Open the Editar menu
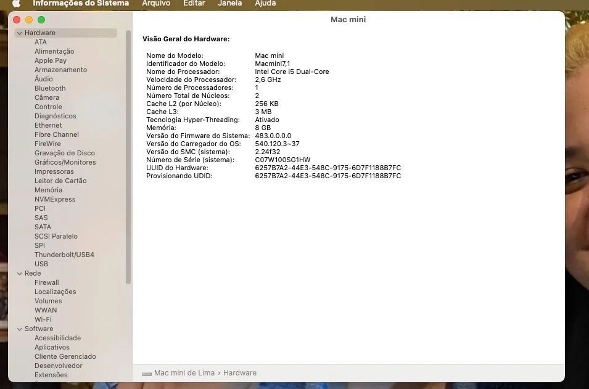 click(194, 3)
